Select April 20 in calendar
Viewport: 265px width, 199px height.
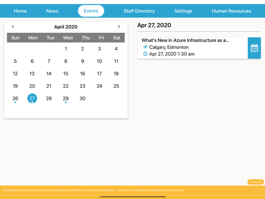click(x=32, y=86)
